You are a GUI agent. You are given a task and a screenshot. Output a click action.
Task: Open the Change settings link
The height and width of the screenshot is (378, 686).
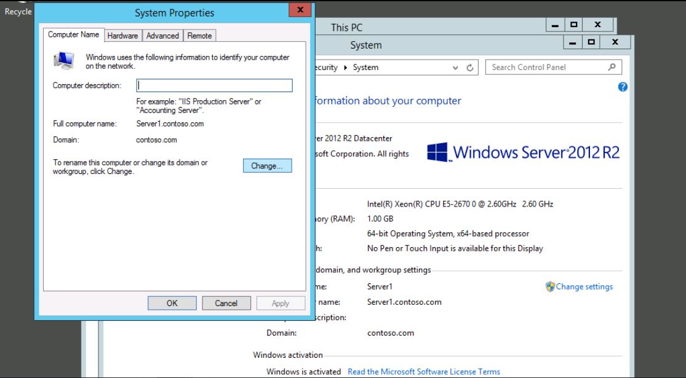tap(584, 286)
